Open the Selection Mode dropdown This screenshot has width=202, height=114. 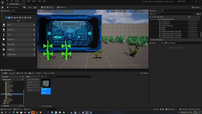tap(13, 7)
